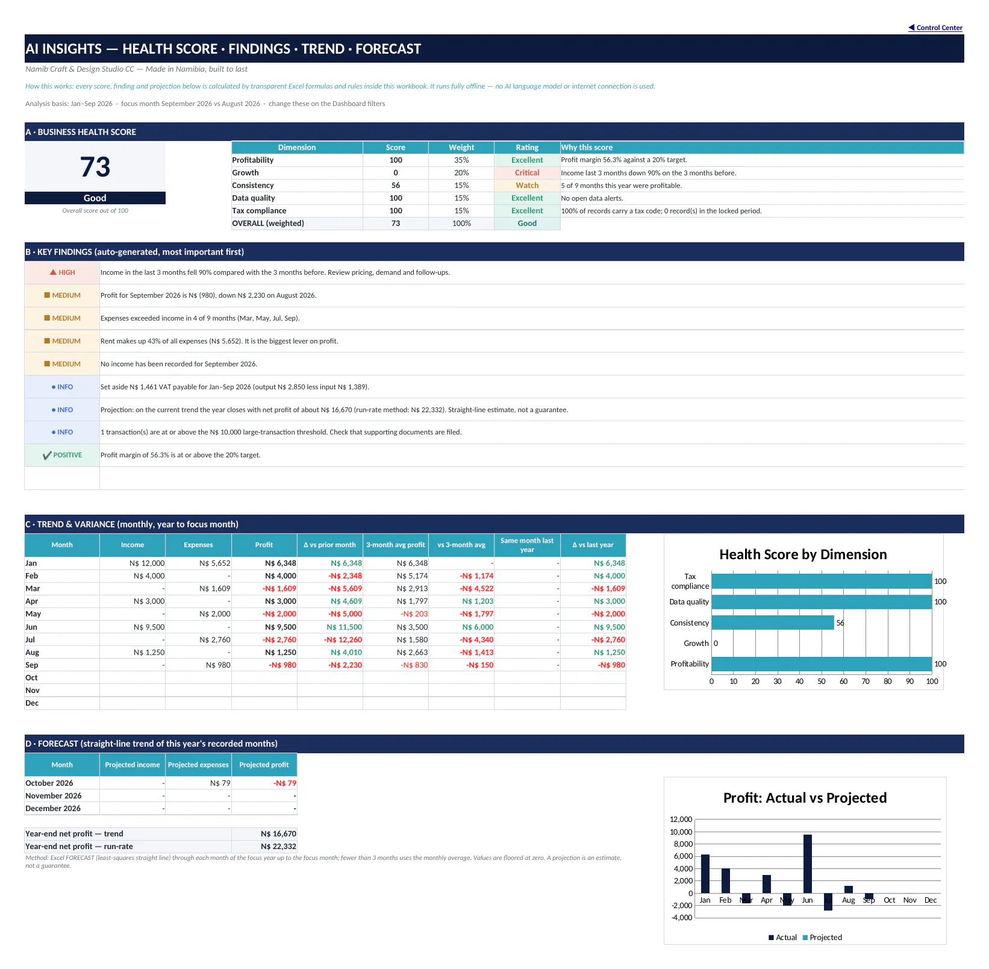Select Jul delta vs prior month -N$ 12,260
The height and width of the screenshot is (969, 989).
[x=330, y=640]
